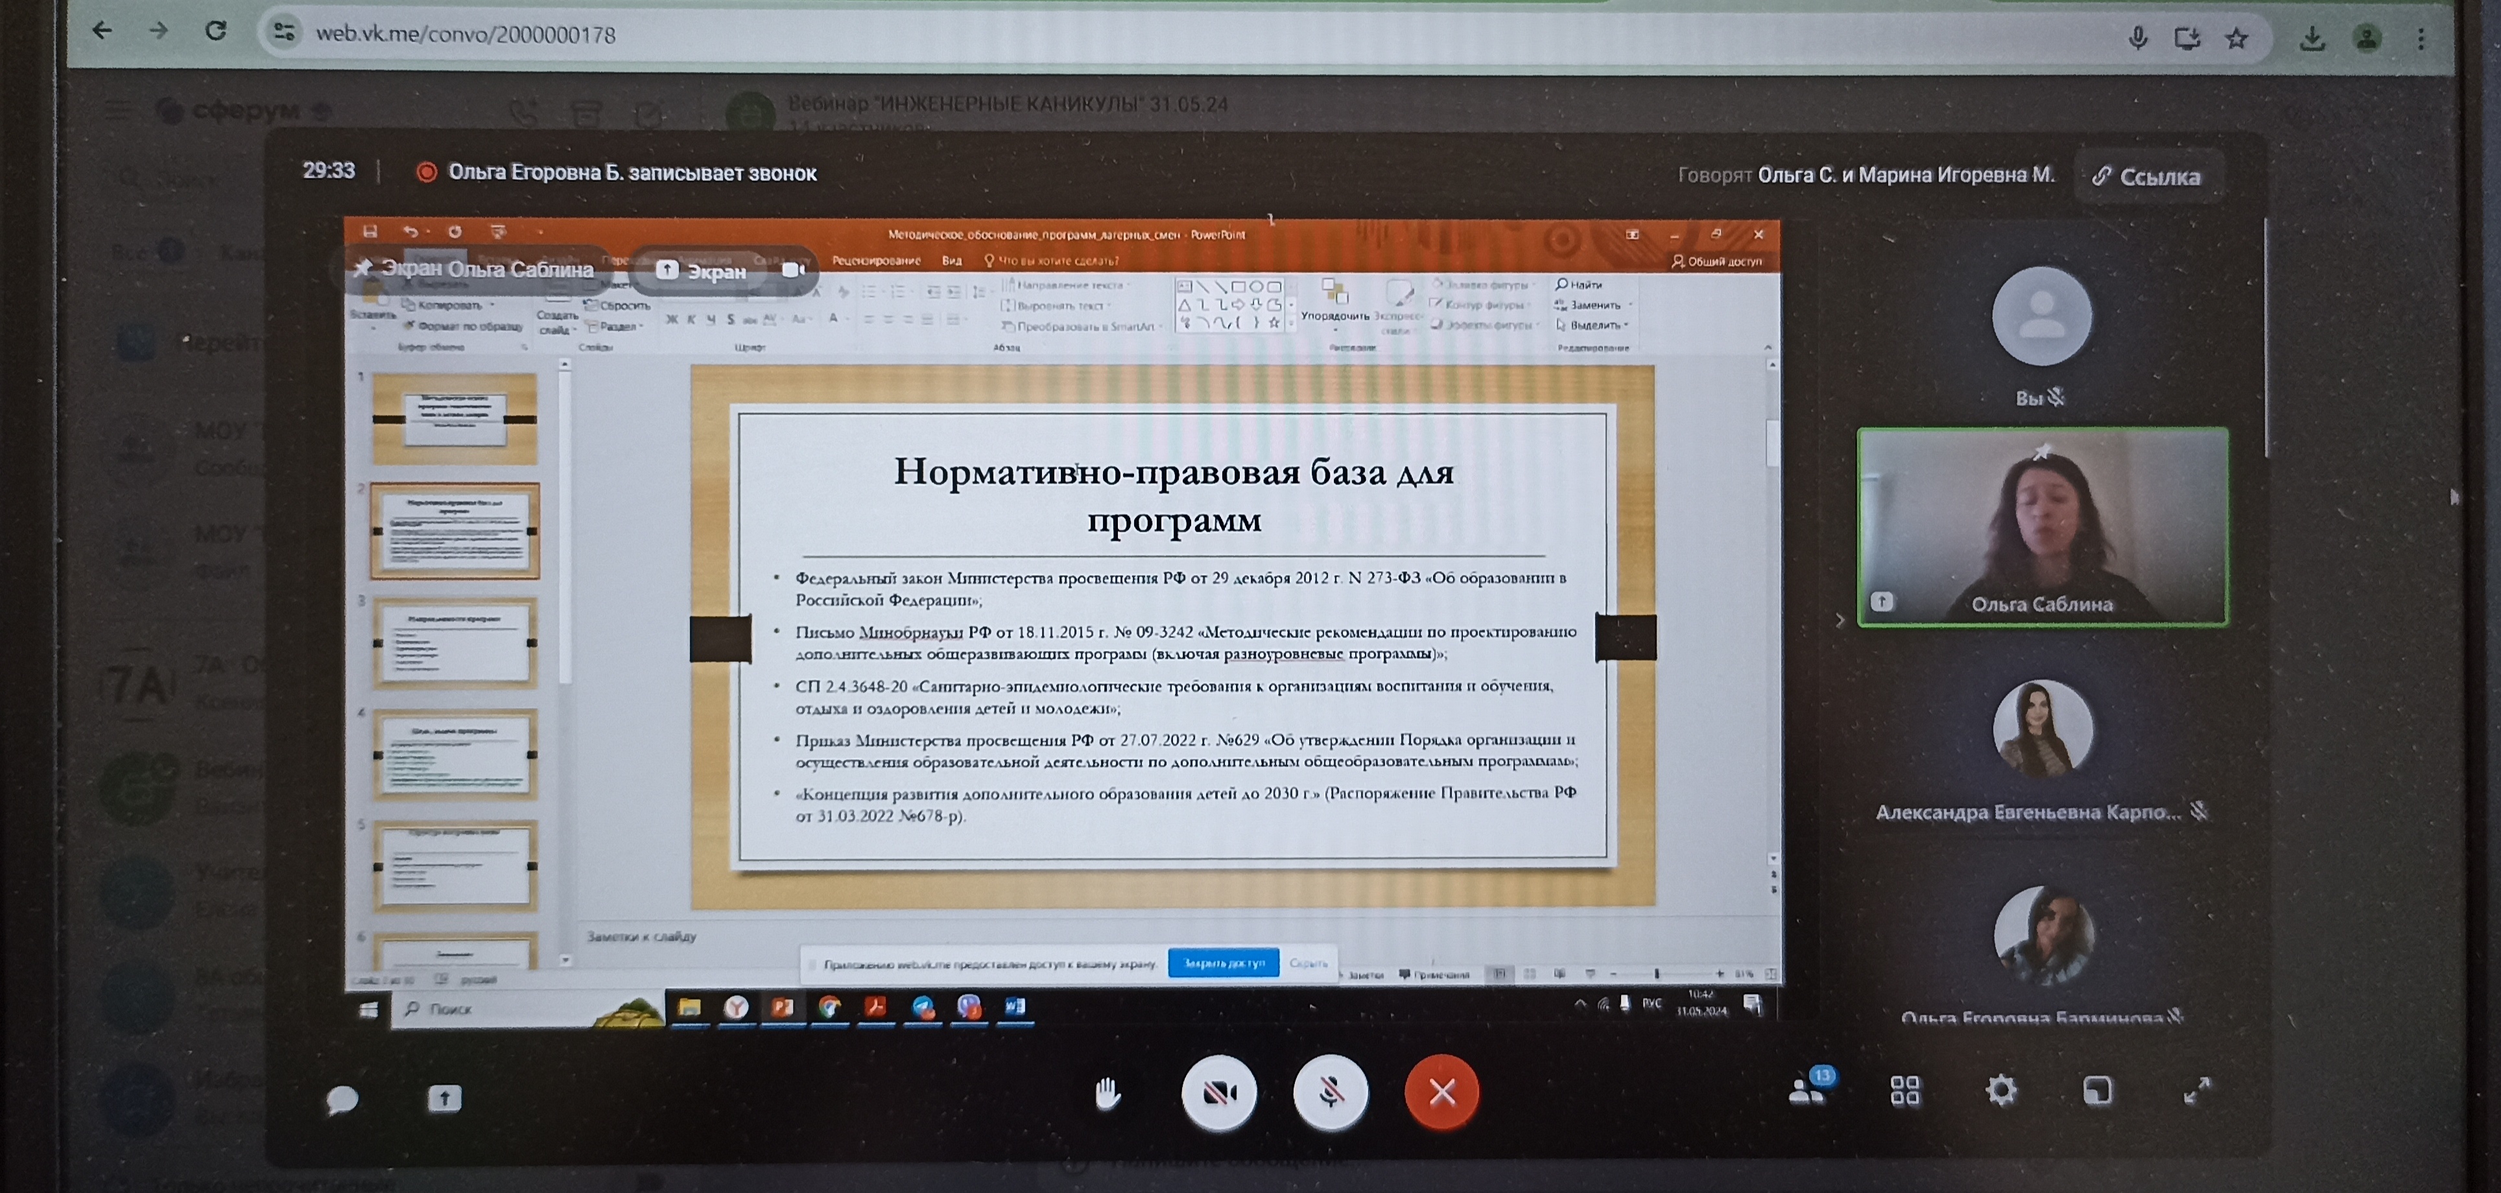Click Формат по образцу
2501x1193 pixels.
click(464, 326)
